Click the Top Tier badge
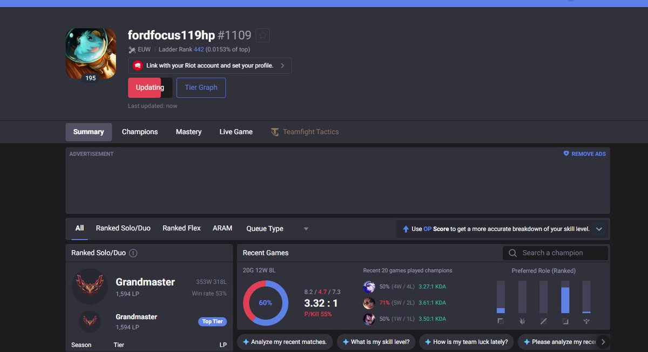The image size is (648, 352). click(x=212, y=321)
